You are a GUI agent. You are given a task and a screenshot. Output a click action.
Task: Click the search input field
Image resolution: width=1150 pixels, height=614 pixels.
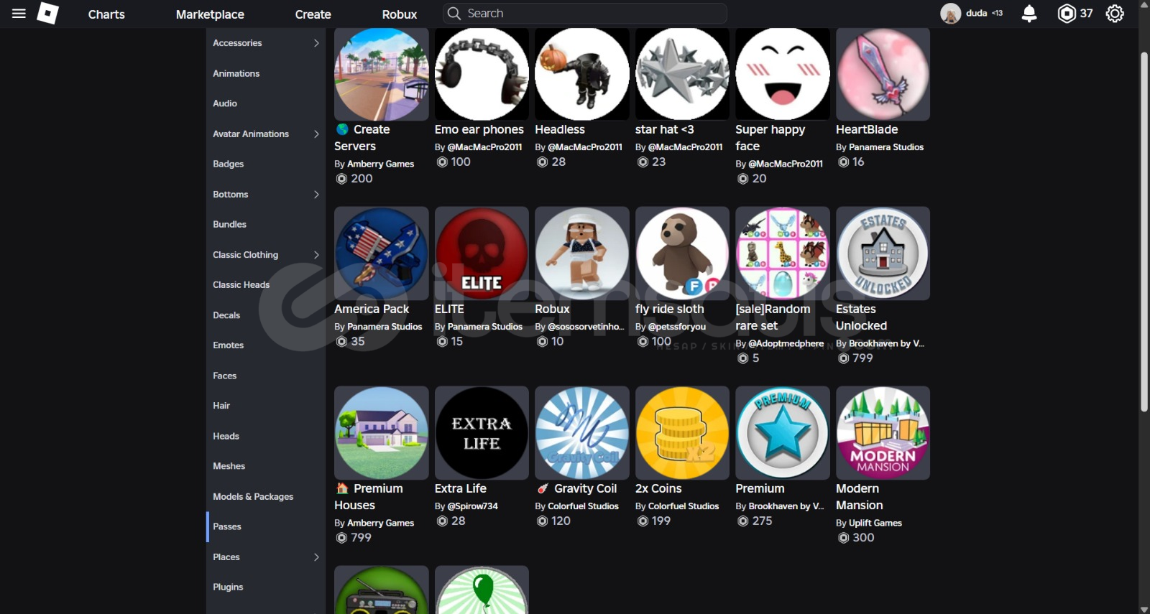(x=585, y=14)
